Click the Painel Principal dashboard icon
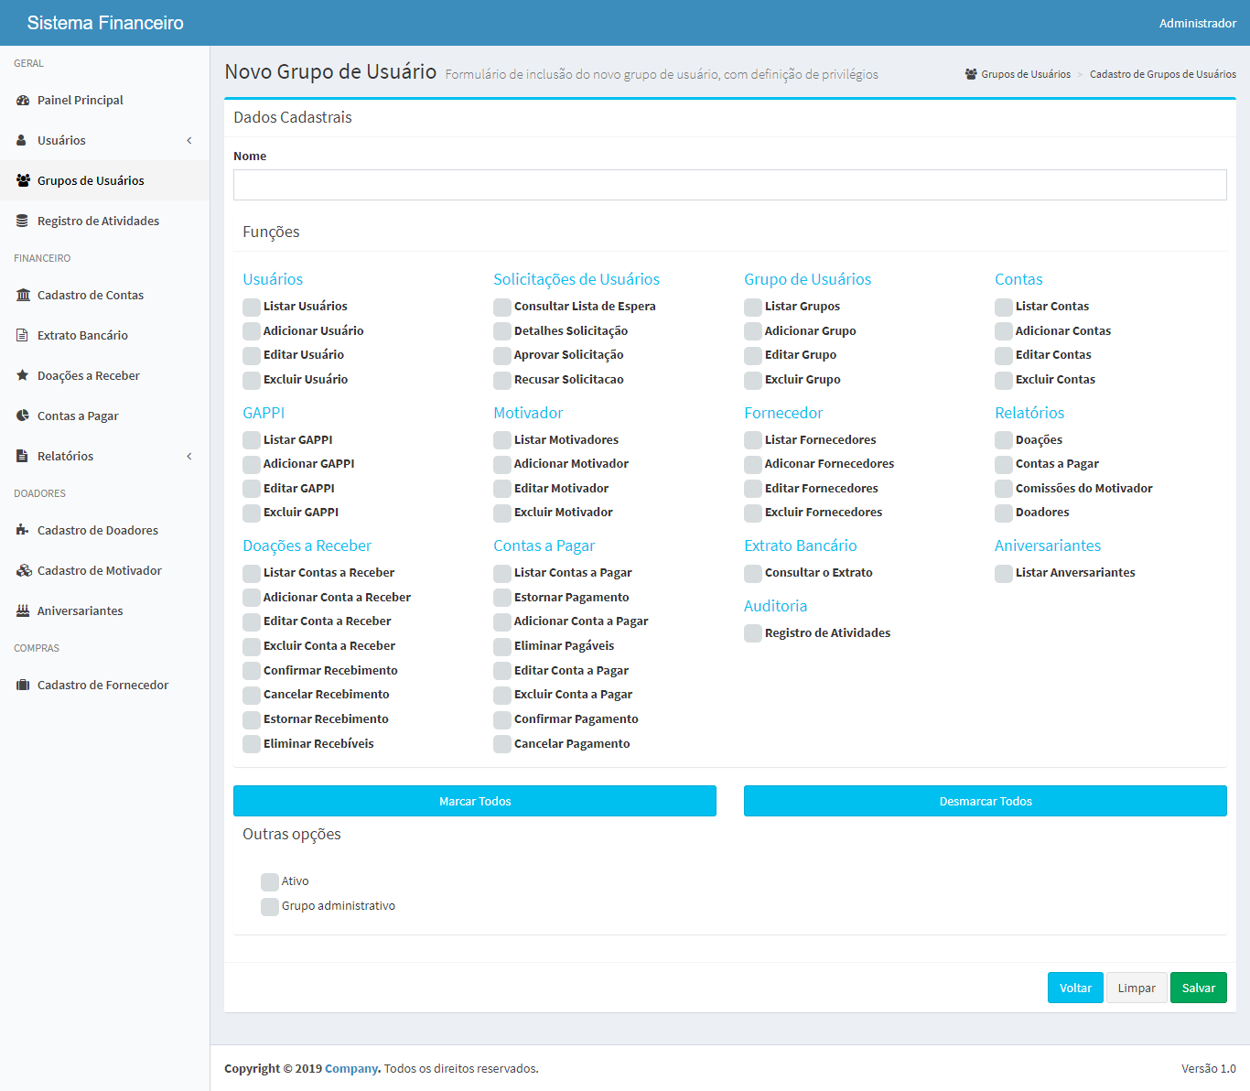 pos(23,101)
